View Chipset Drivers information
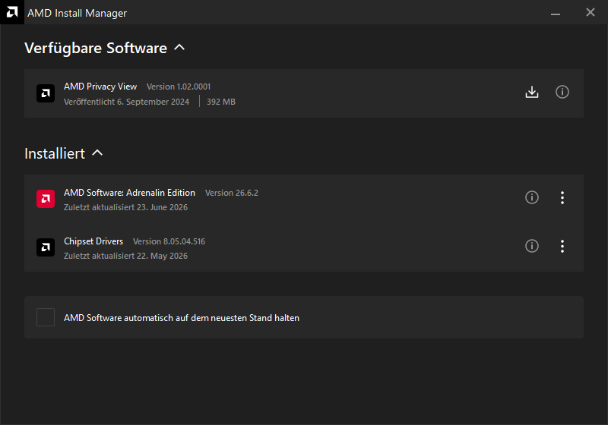The width and height of the screenshot is (608, 425). 531,246
